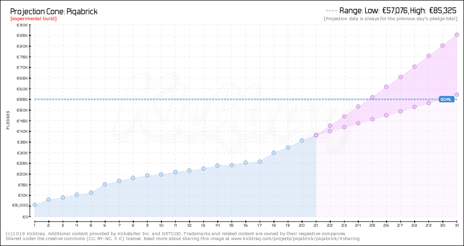Viewport: 464px width, 246px height.
Task: Click the '21' x-axis day label
Action: (x=316, y=226)
